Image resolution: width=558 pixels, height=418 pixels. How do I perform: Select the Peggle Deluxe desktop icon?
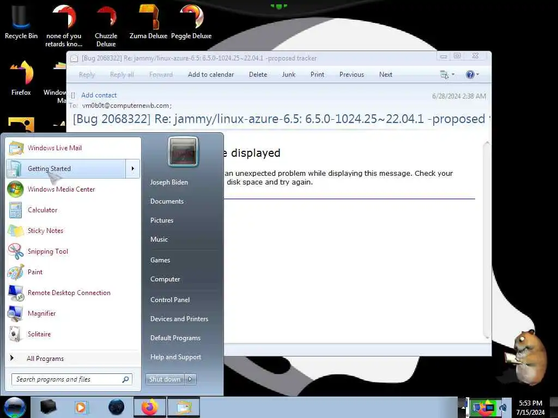tap(191, 22)
